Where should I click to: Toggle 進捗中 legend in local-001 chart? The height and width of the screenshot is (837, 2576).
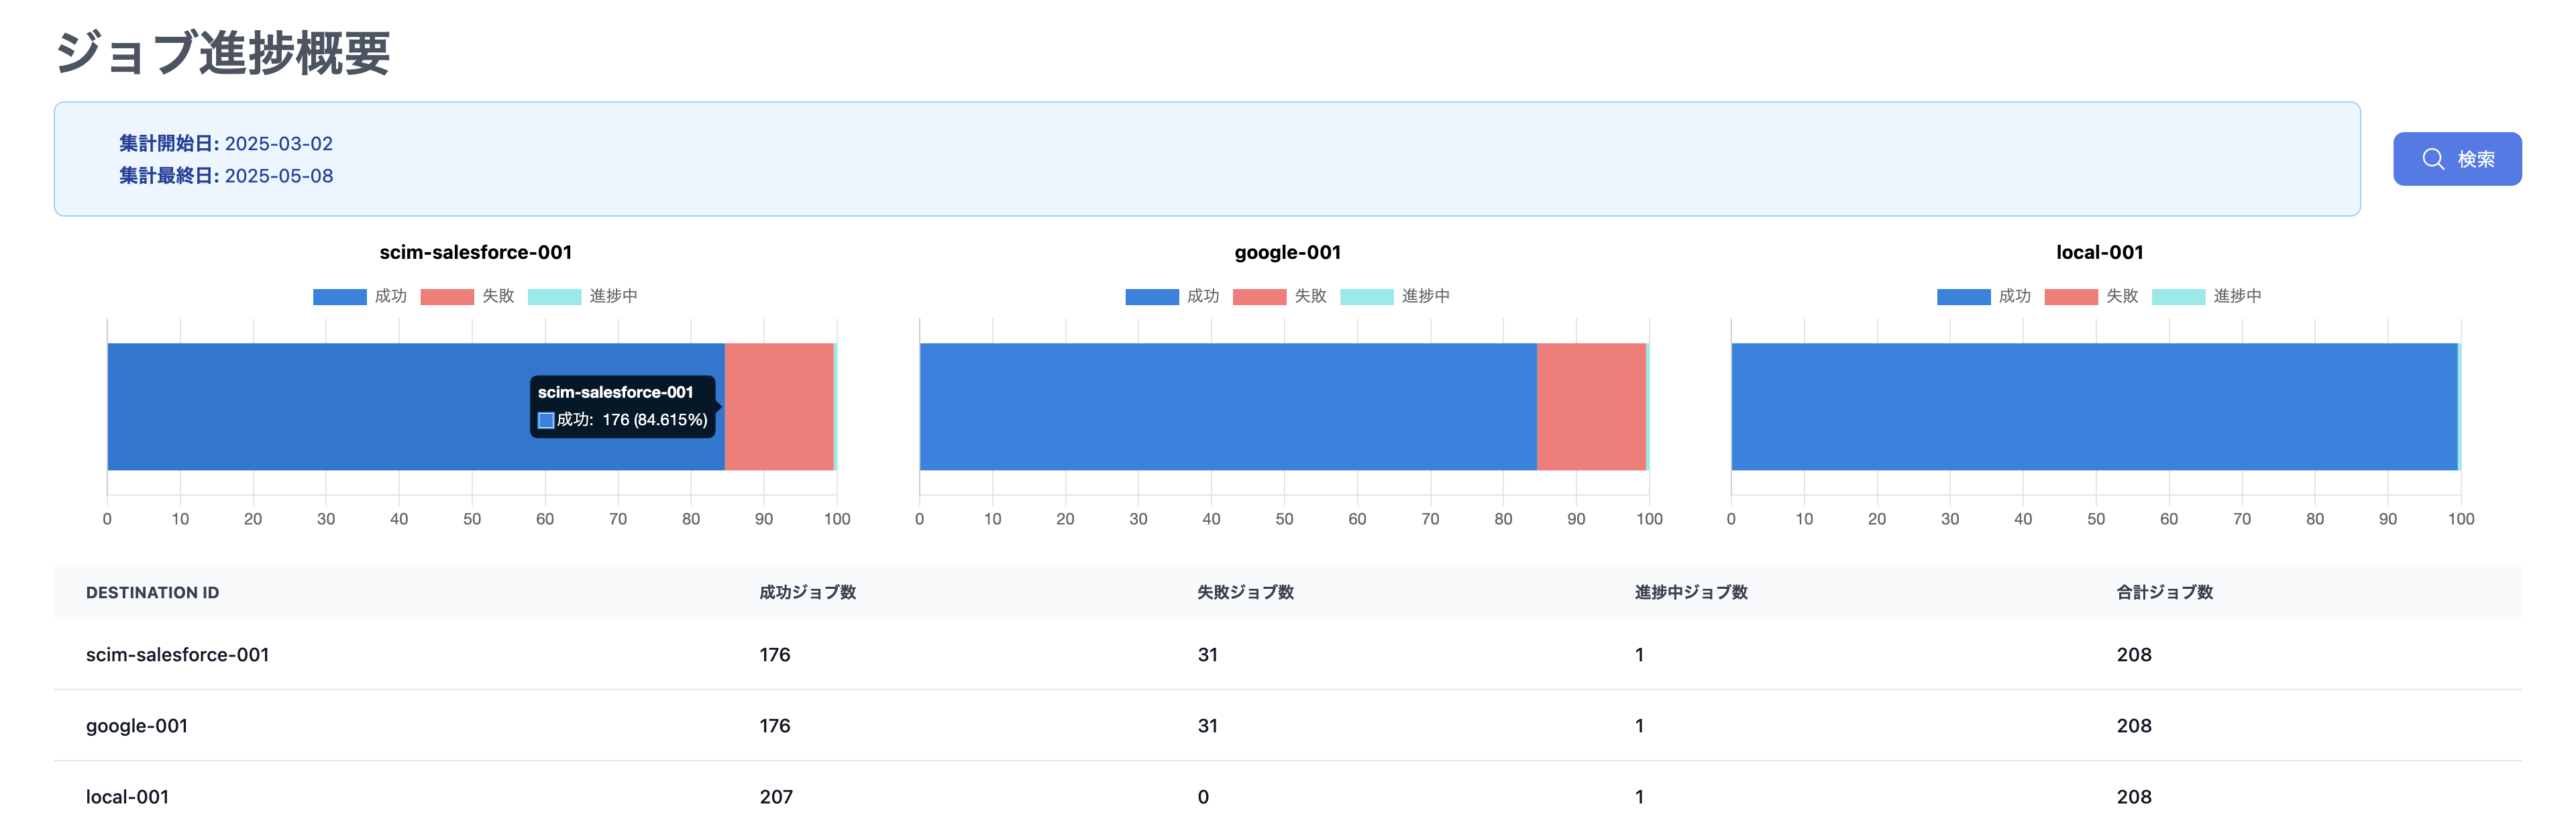2206,296
